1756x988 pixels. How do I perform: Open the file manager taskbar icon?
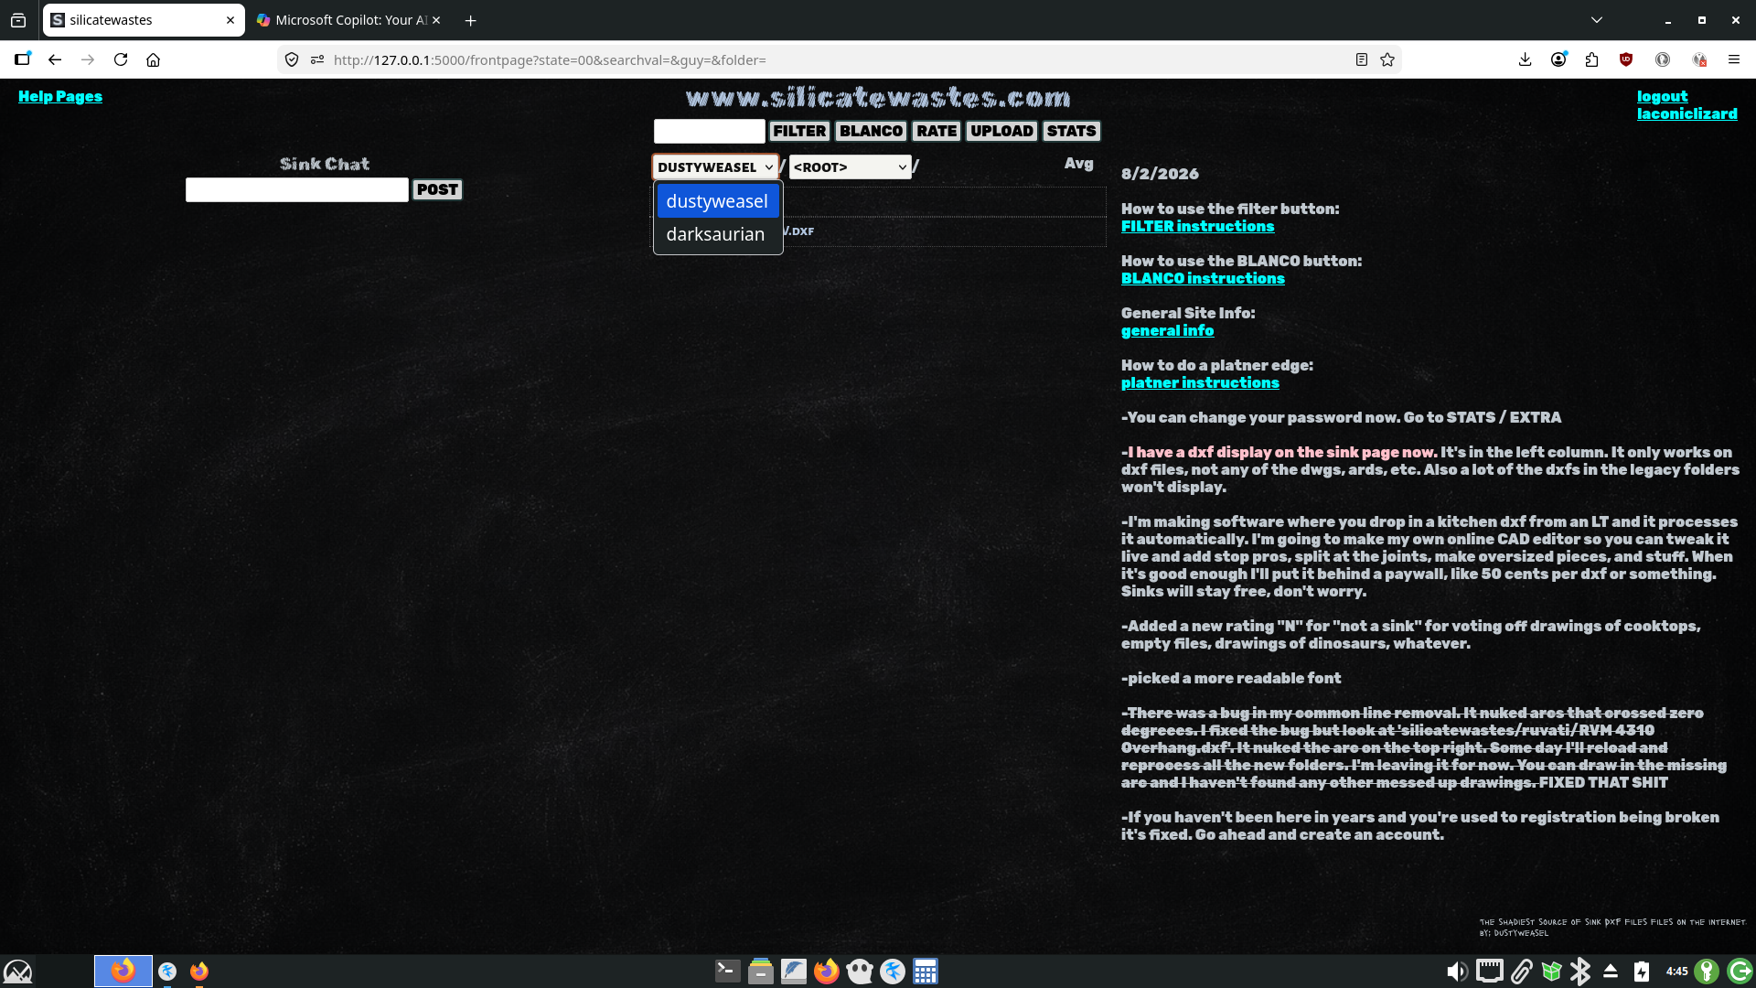(x=761, y=971)
